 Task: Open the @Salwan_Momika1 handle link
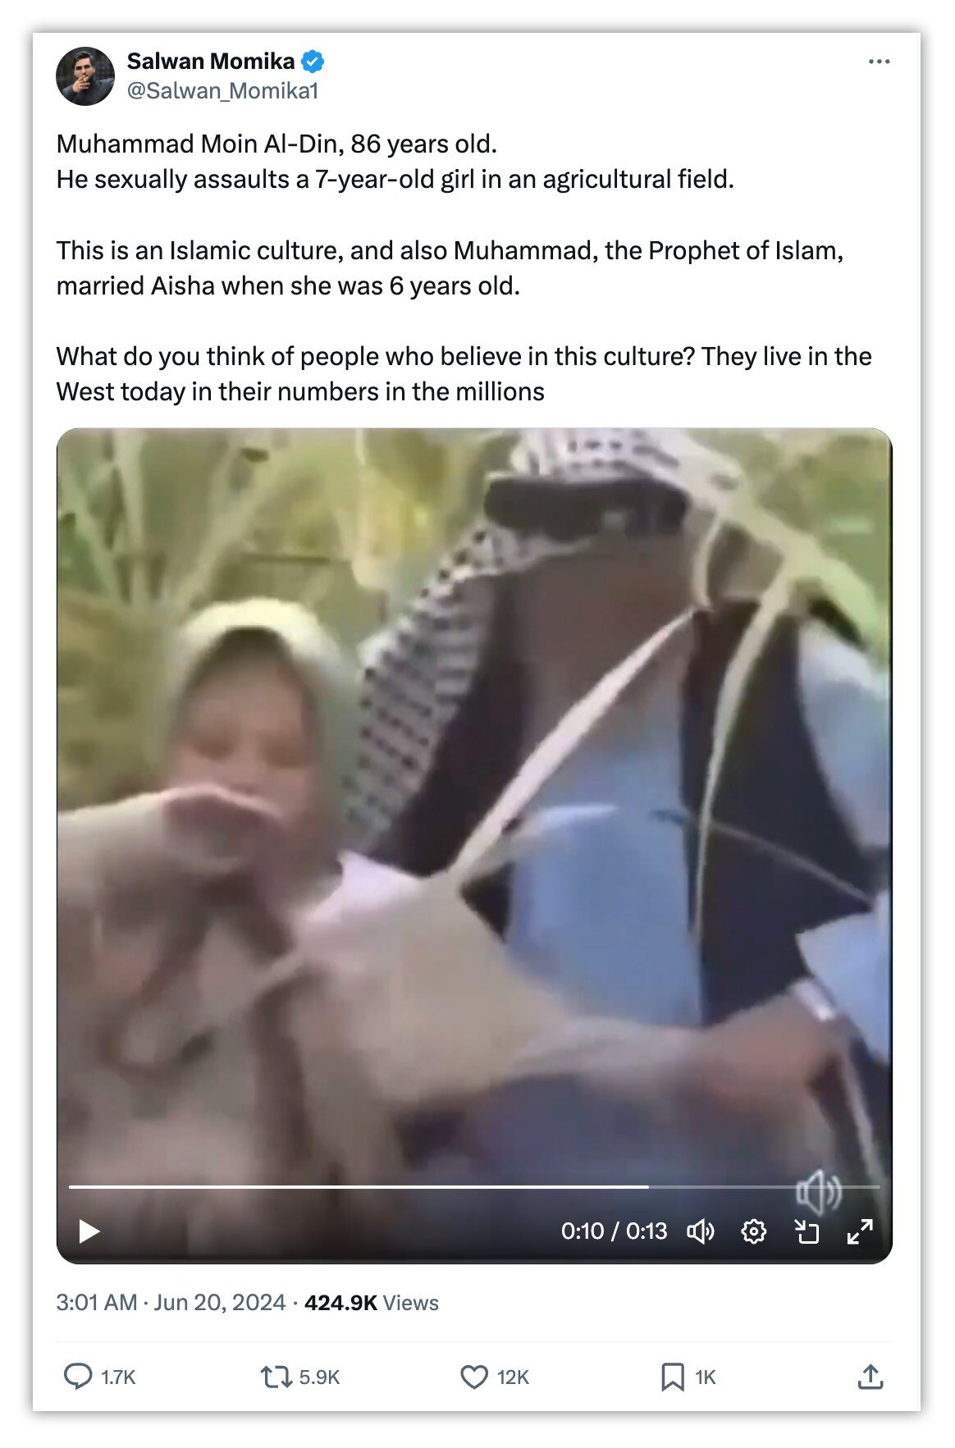[222, 90]
